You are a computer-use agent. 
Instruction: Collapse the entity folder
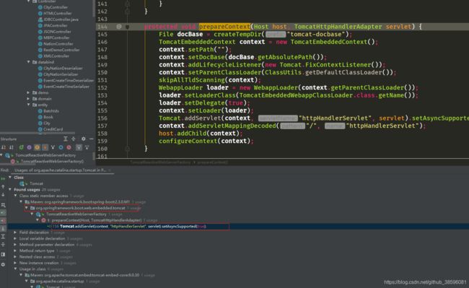(29, 105)
